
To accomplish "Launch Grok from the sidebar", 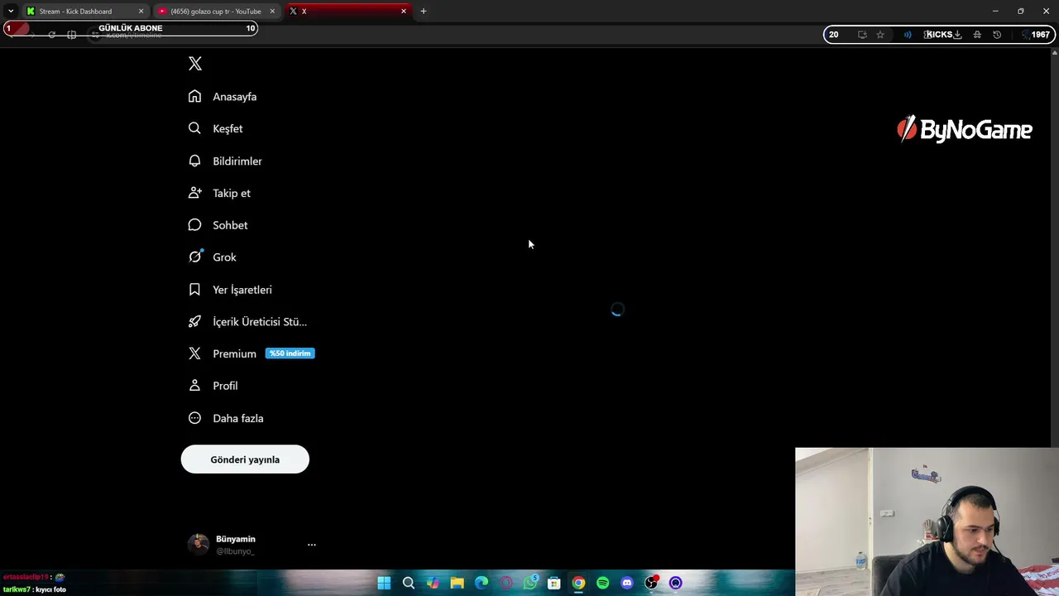I will point(213,257).
